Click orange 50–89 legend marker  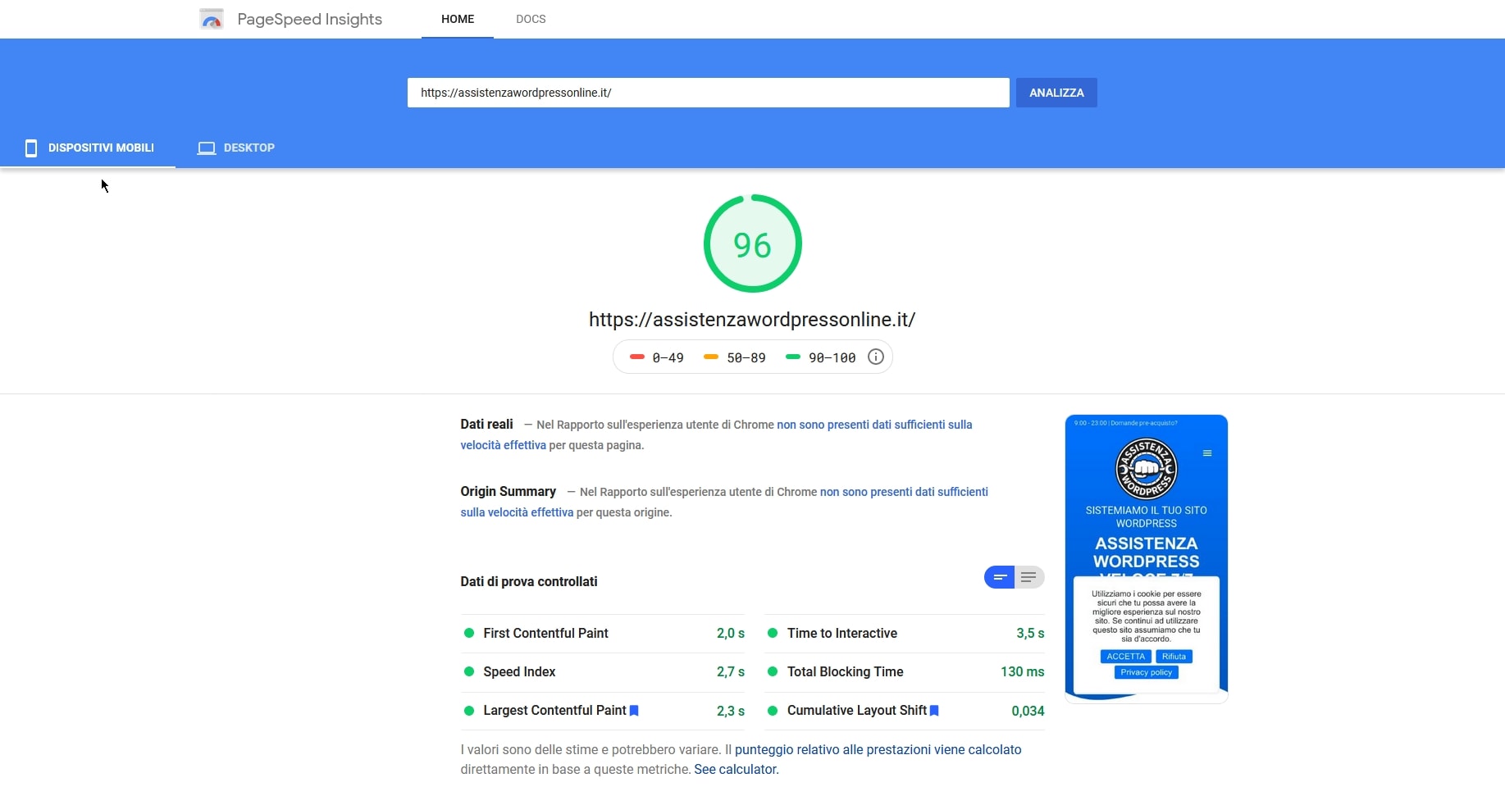click(711, 357)
